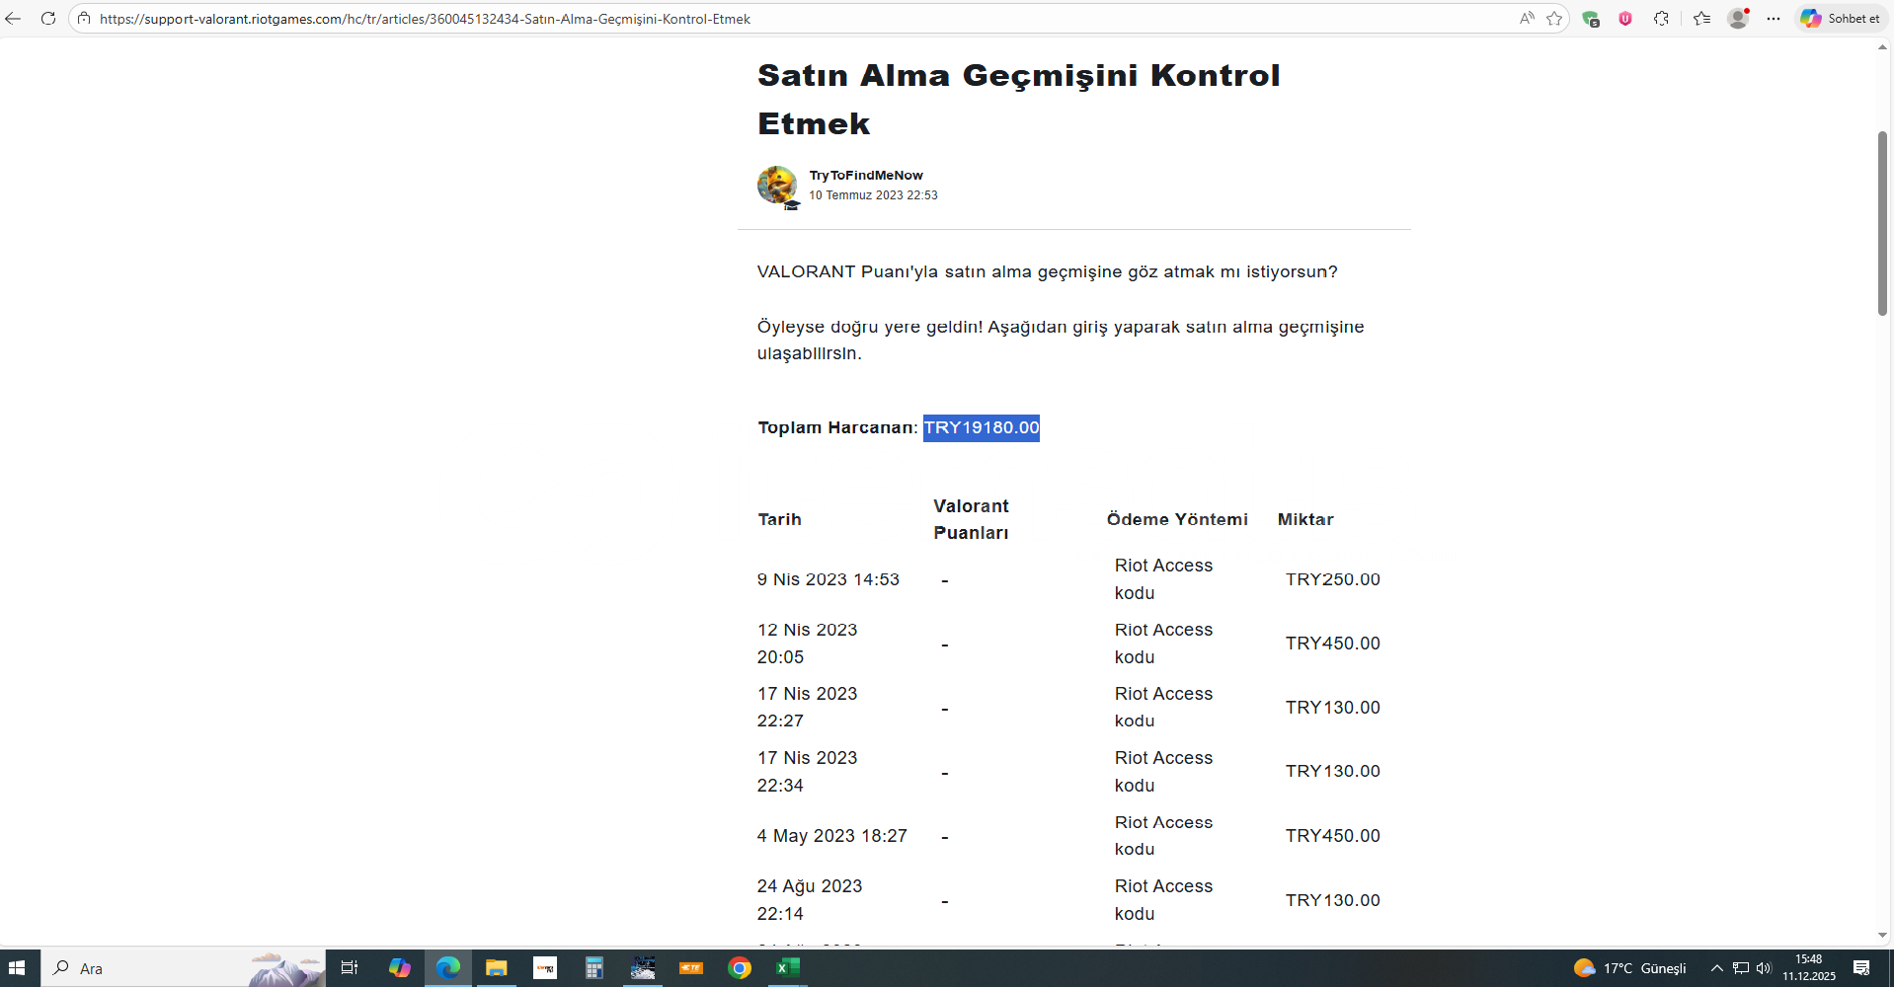Open the Favorites list icon
This screenshot has height=987, width=1894.
coord(1701,19)
